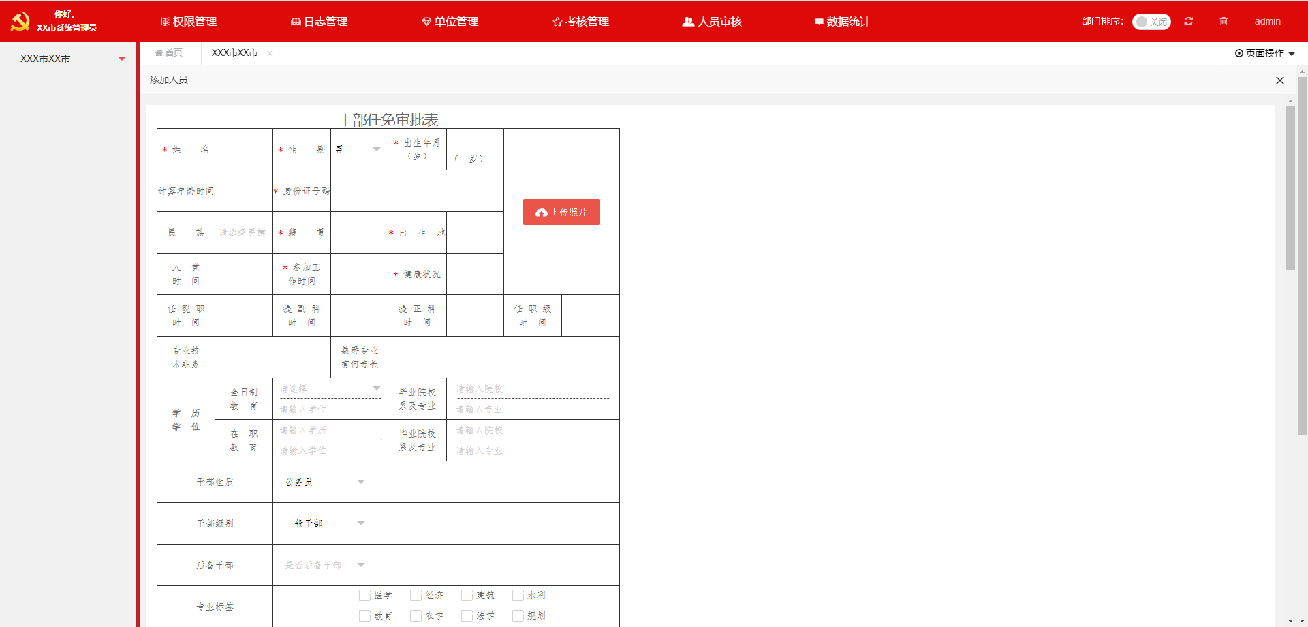Open 数据统计 menu
The height and width of the screenshot is (627, 1308).
click(x=842, y=21)
